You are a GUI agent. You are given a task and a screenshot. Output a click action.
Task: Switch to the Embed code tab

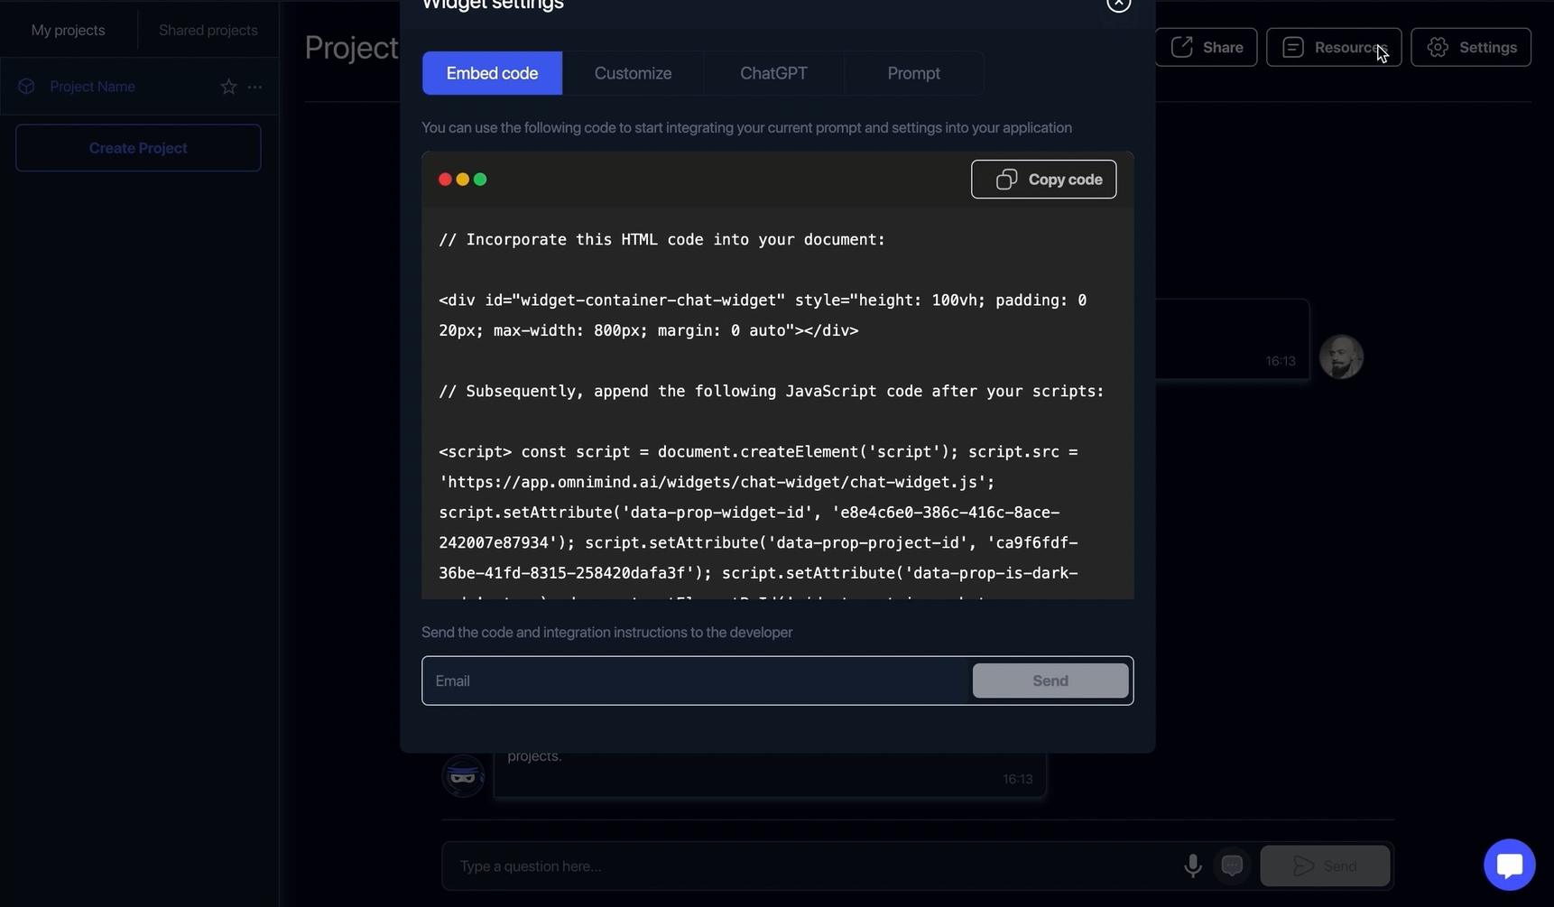click(492, 73)
